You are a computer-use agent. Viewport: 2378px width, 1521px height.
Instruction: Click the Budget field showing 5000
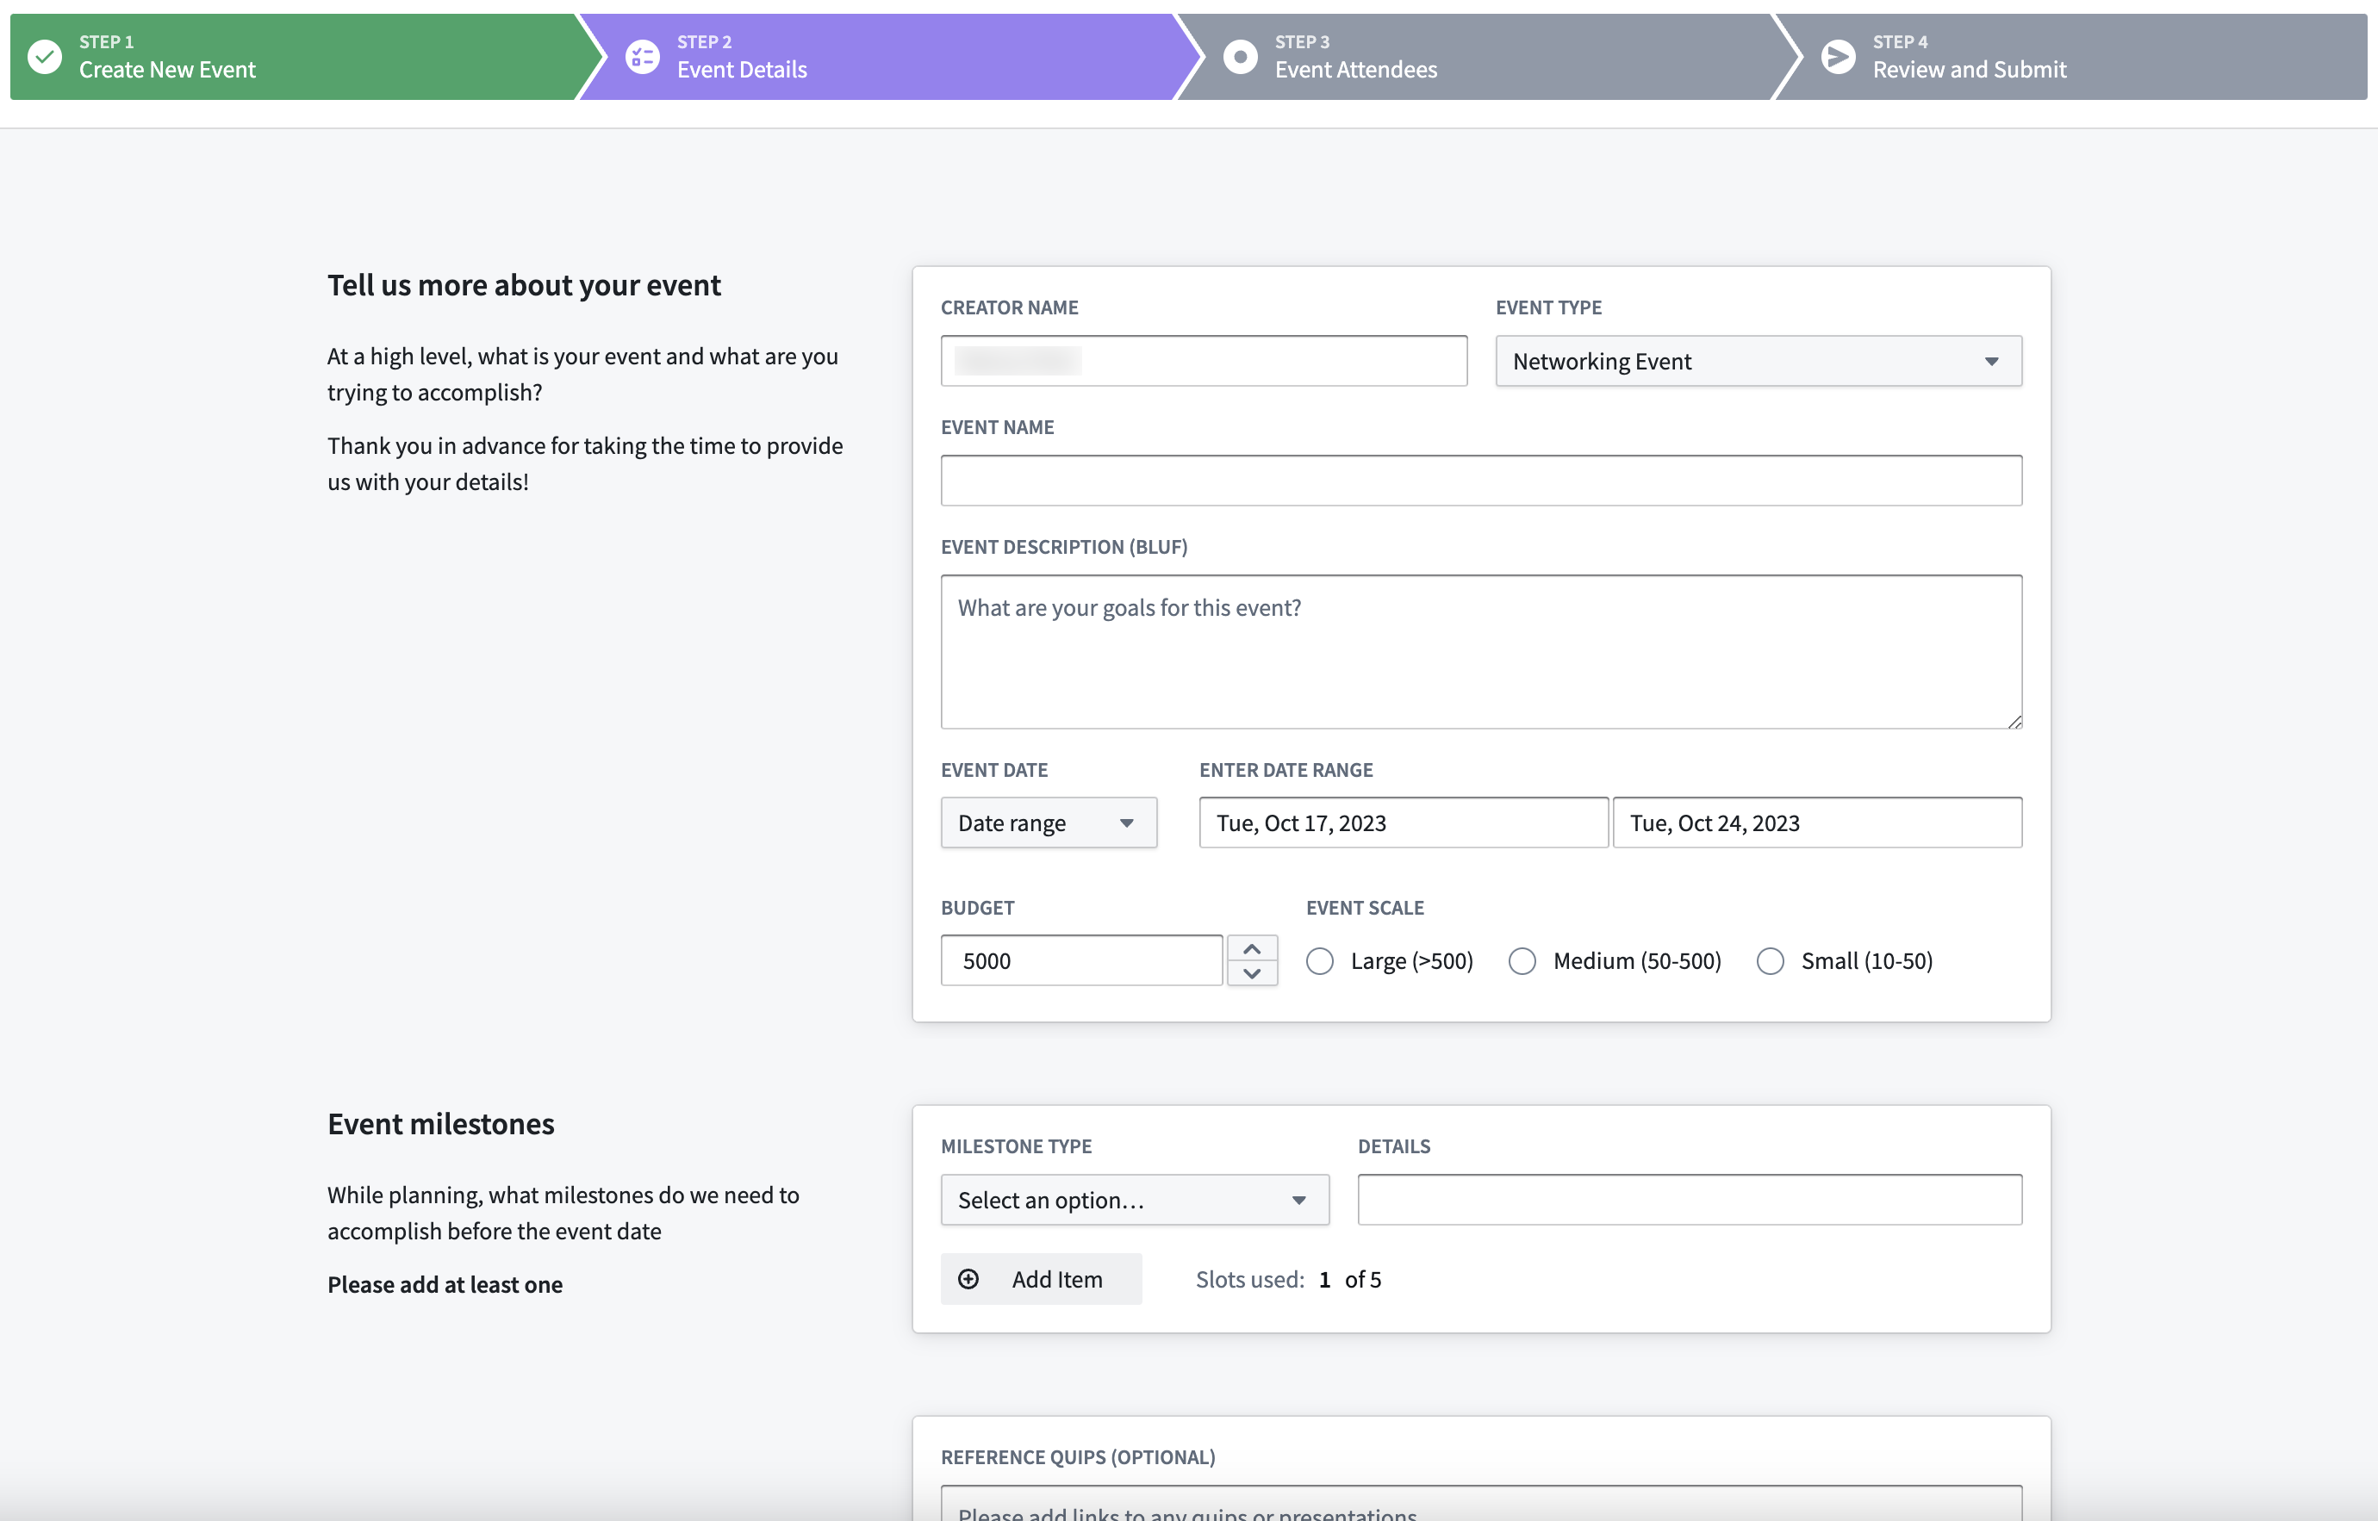pos(1082,961)
